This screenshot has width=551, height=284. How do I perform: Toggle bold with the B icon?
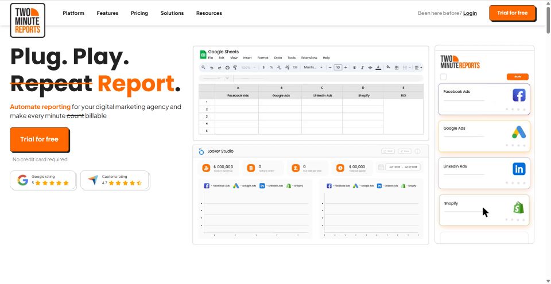point(355,68)
